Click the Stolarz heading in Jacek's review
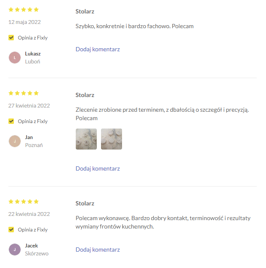The height and width of the screenshot is (268, 266). [85, 204]
